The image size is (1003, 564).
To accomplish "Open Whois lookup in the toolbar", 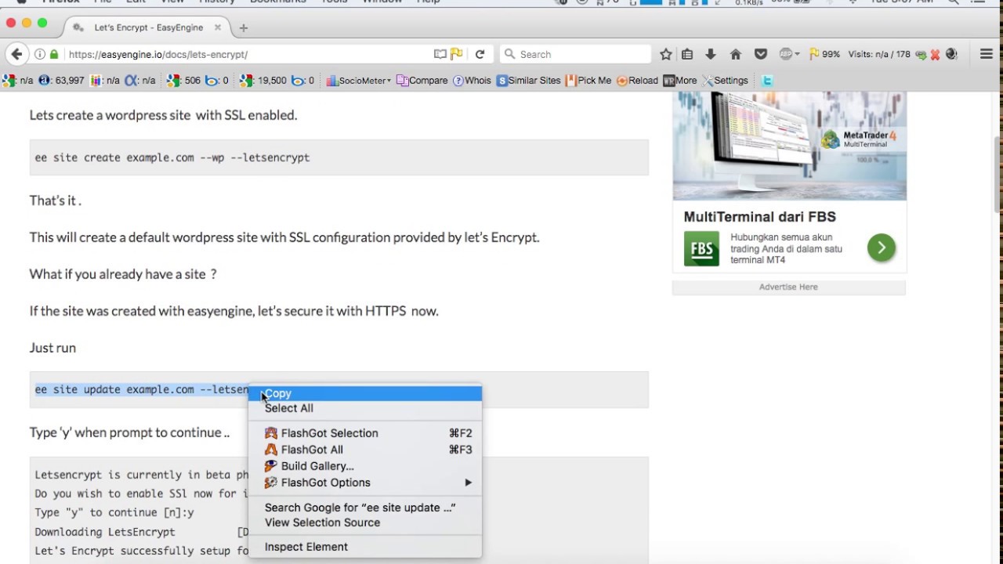I will [x=472, y=80].
